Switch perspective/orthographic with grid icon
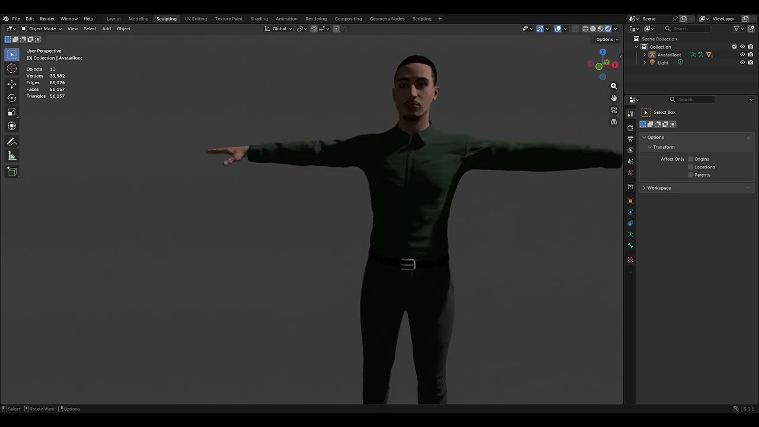This screenshot has width=759, height=427. (614, 122)
